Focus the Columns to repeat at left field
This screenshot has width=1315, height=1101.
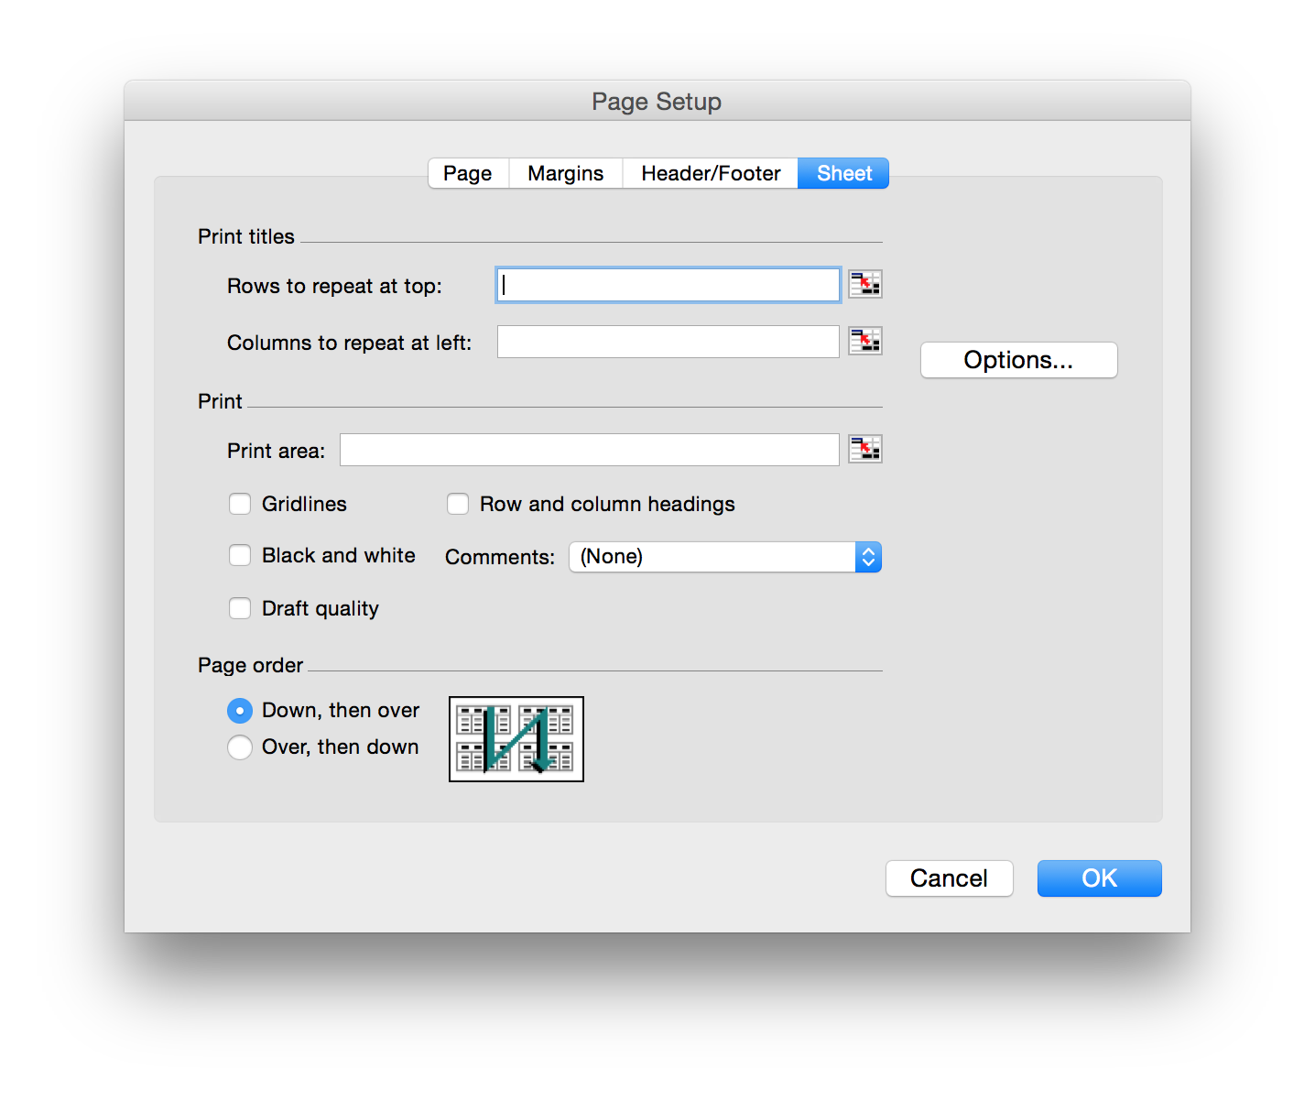668,342
